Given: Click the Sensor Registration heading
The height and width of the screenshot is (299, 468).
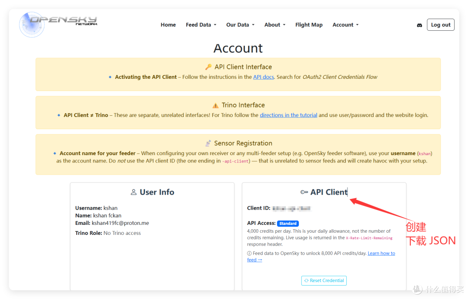Looking at the screenshot, I should (243, 143).
